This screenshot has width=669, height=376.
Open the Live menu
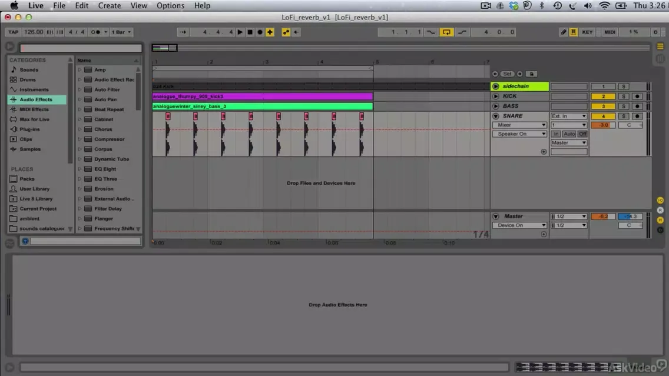click(36, 5)
